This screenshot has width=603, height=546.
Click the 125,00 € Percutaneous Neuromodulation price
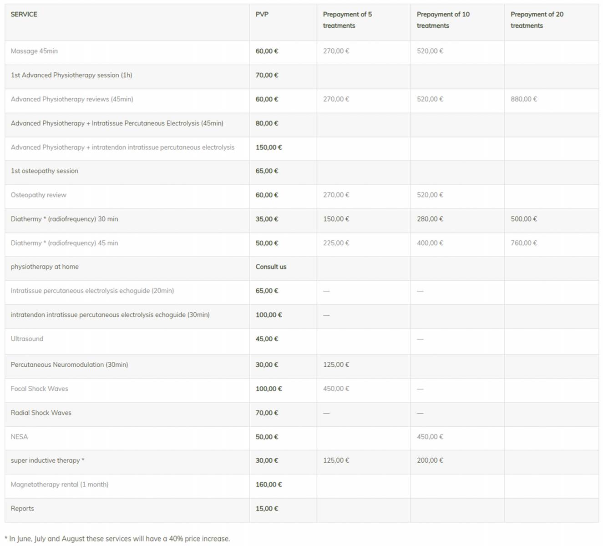pyautogui.click(x=336, y=364)
